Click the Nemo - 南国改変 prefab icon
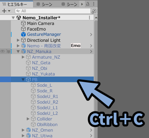This screenshot has height=138, width=149. 23,46
